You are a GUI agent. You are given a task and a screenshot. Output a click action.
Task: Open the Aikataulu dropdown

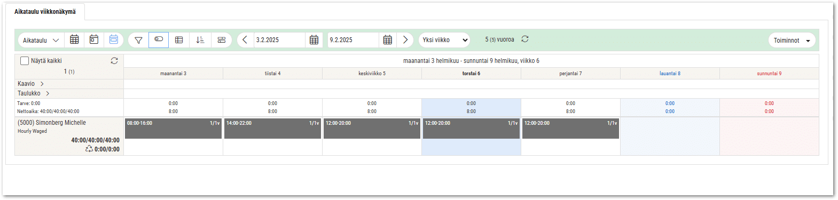(41, 40)
